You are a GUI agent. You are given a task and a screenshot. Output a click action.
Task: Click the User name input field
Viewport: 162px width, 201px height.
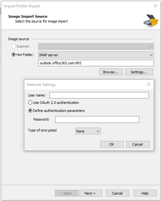pyautogui.click(x=99, y=95)
